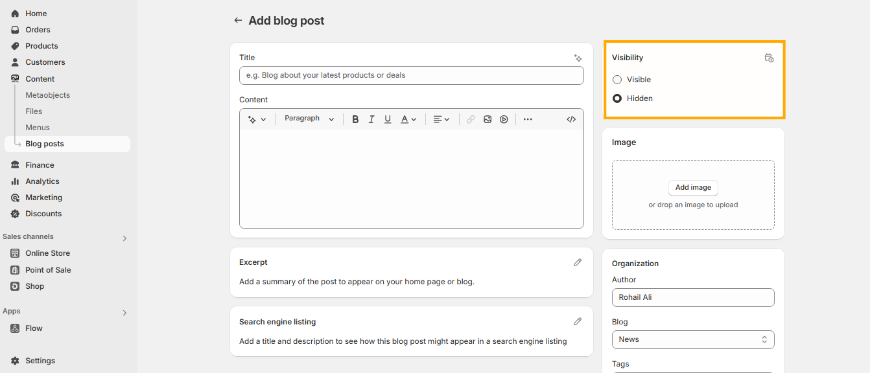The height and width of the screenshot is (373, 870).
Task: Go to Analytics in sidebar
Action: 42,181
